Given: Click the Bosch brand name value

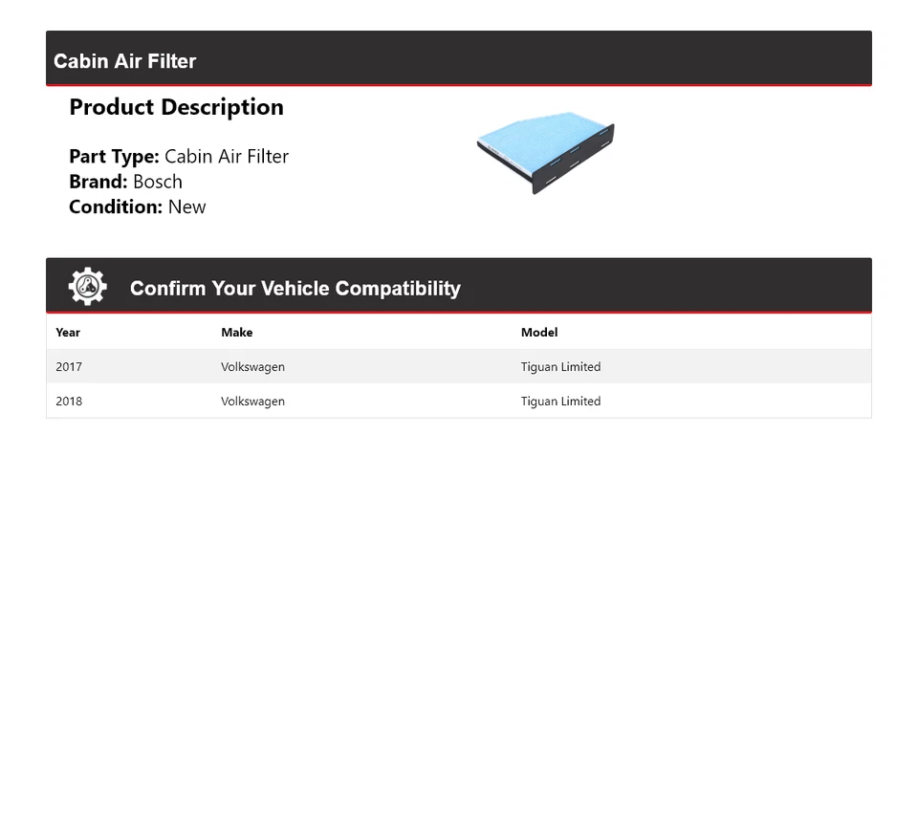Looking at the screenshot, I should tap(158, 182).
